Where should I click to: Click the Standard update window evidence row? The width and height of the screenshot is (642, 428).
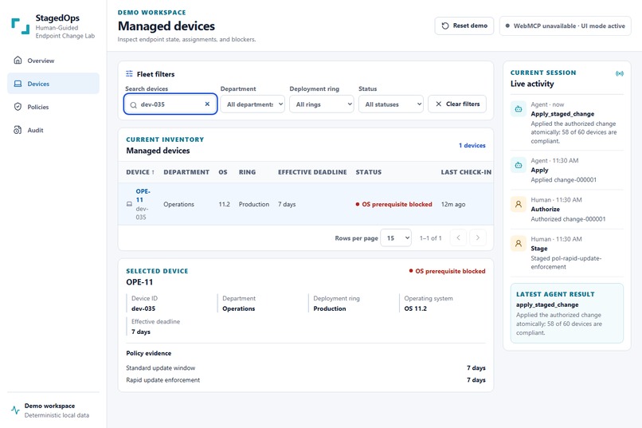pos(305,367)
